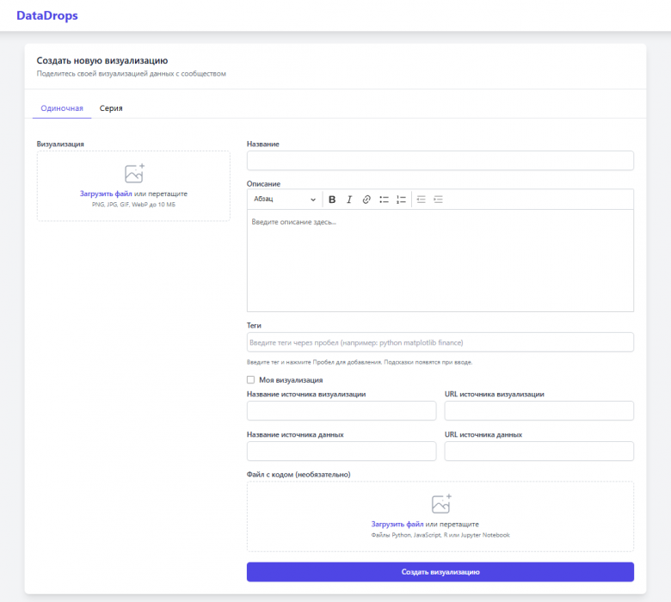Toggle bold formatting in description editor
The image size is (671, 602).
[332, 200]
